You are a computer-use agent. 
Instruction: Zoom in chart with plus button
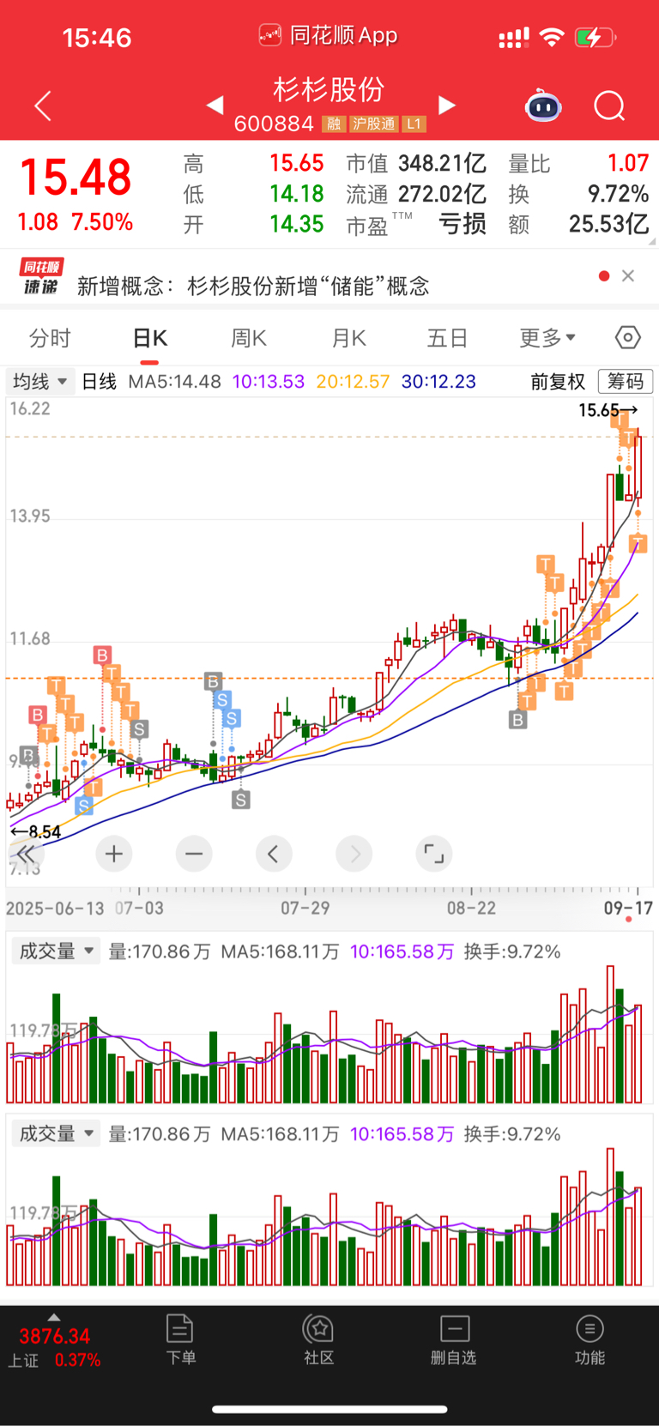114,854
